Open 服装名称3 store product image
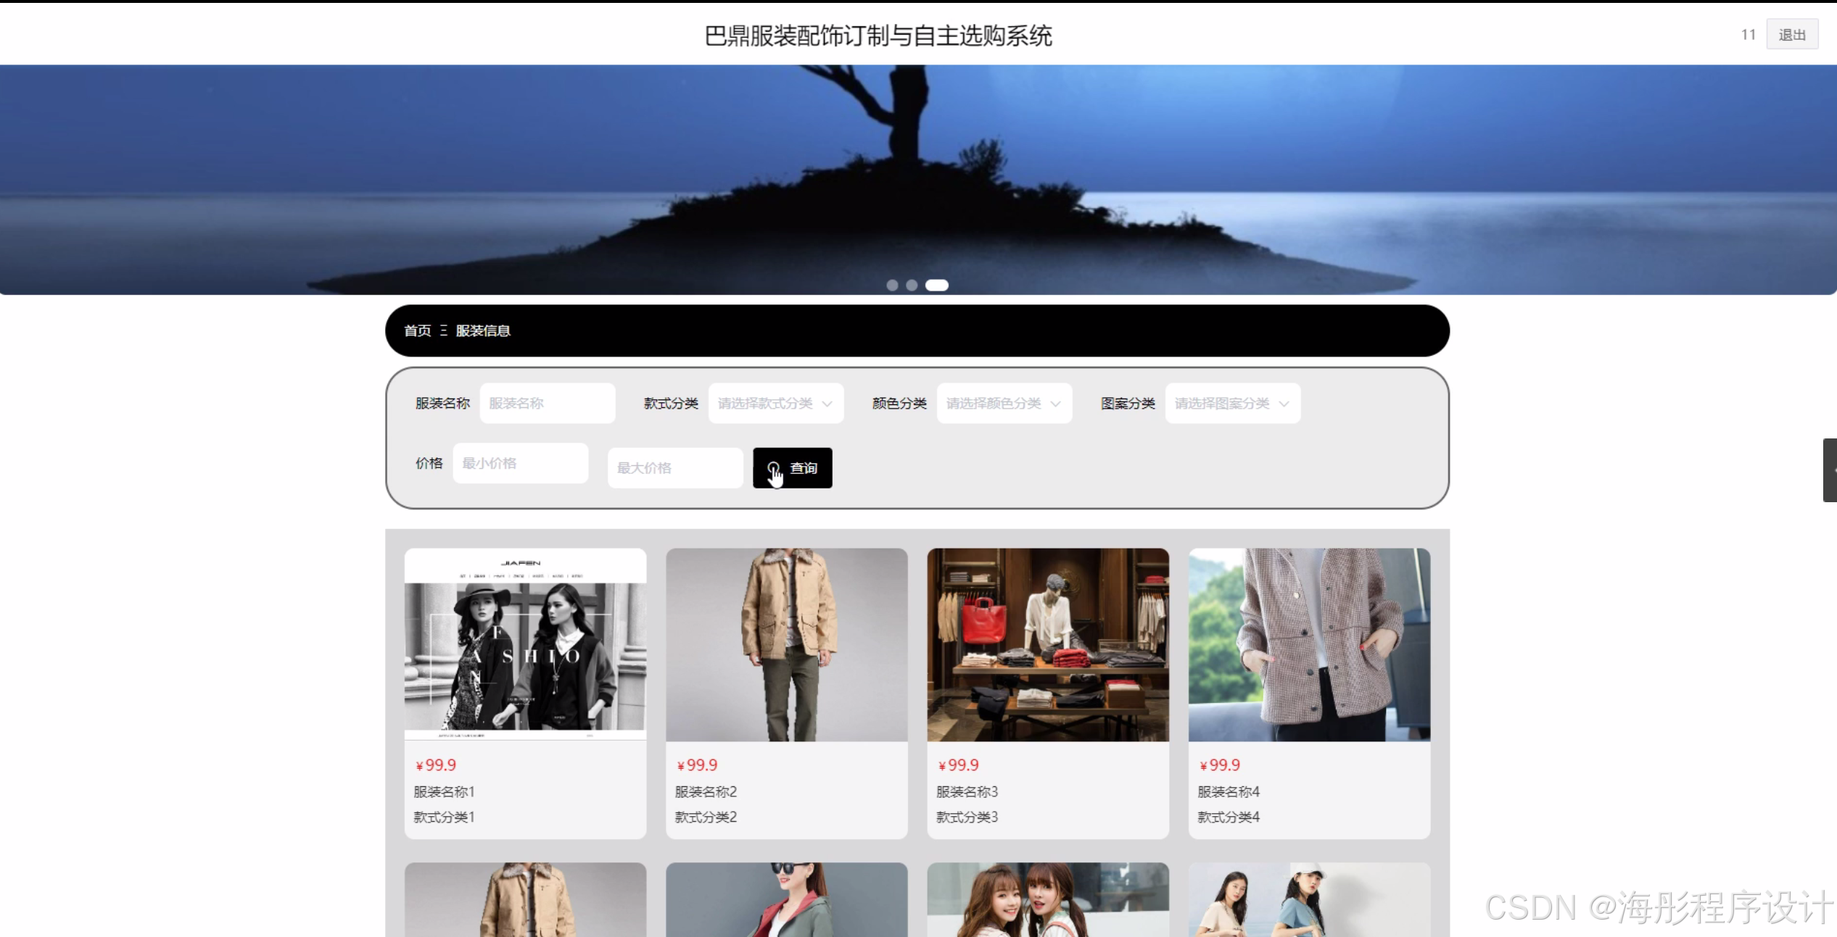This screenshot has width=1837, height=937. pos(1047,644)
